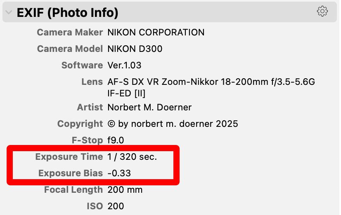
Task: Click the Copyright field label
Action: [80, 124]
